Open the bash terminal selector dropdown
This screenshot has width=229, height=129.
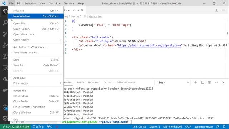[172, 83]
